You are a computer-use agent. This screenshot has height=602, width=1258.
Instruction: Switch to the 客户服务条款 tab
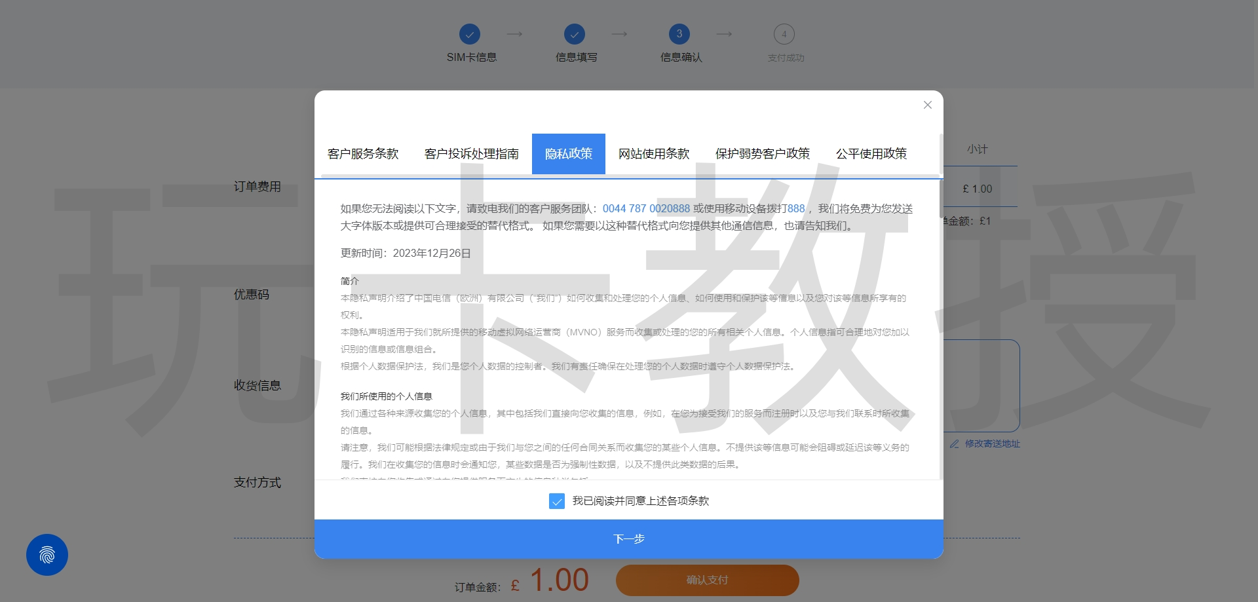(364, 153)
